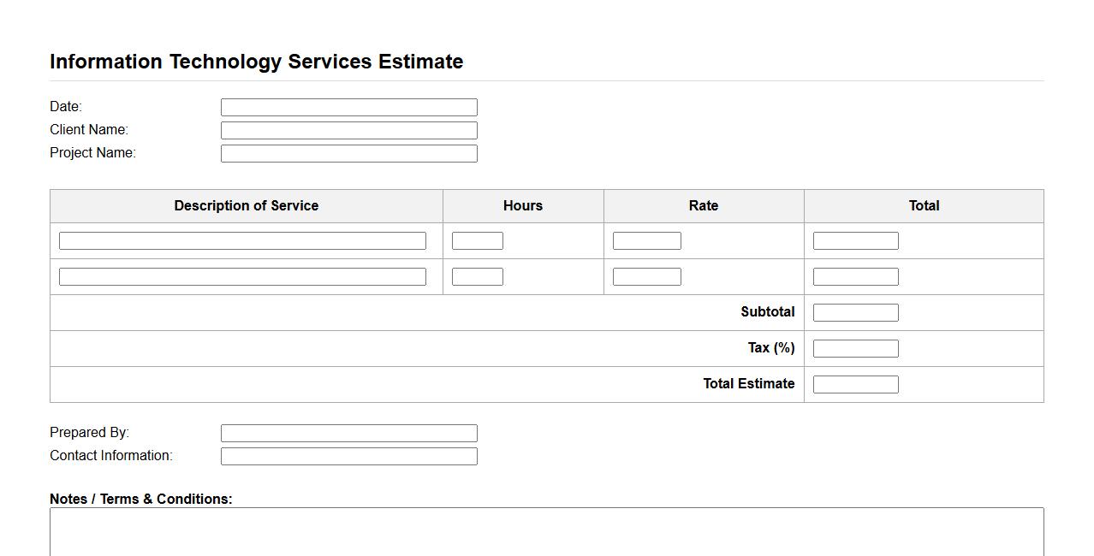Click the Rate column header
The width and height of the screenshot is (1094, 556).
point(704,206)
